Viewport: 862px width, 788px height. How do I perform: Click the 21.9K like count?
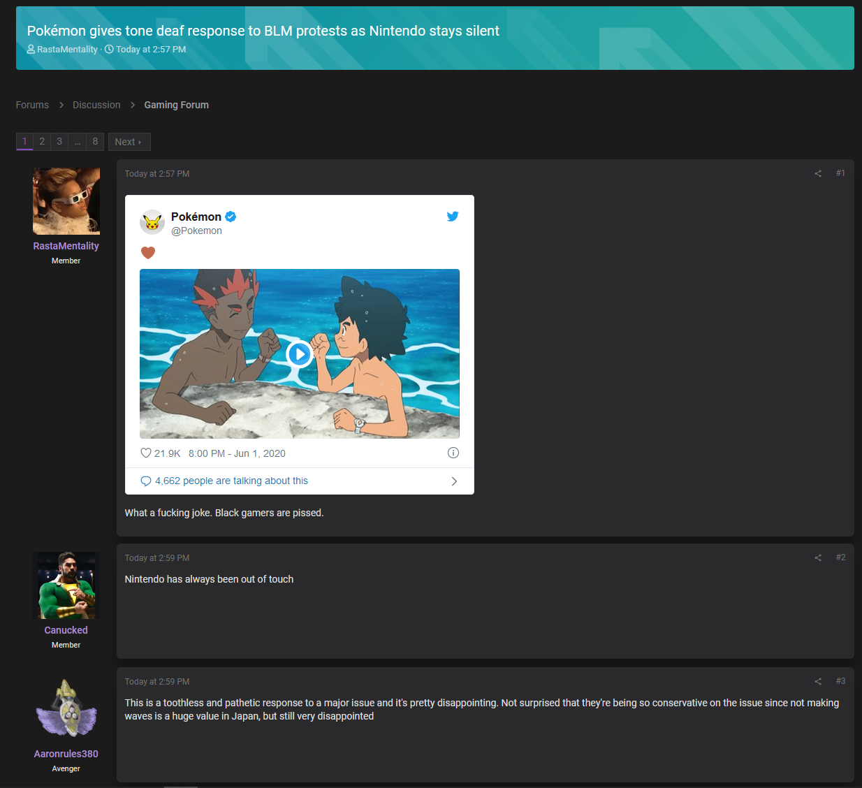tap(168, 453)
